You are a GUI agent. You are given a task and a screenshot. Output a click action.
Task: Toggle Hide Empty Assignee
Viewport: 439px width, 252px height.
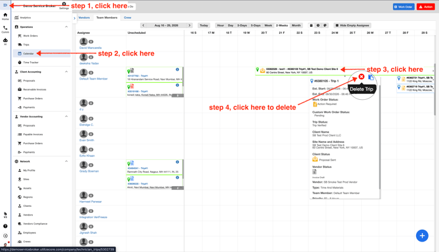(x=353, y=25)
